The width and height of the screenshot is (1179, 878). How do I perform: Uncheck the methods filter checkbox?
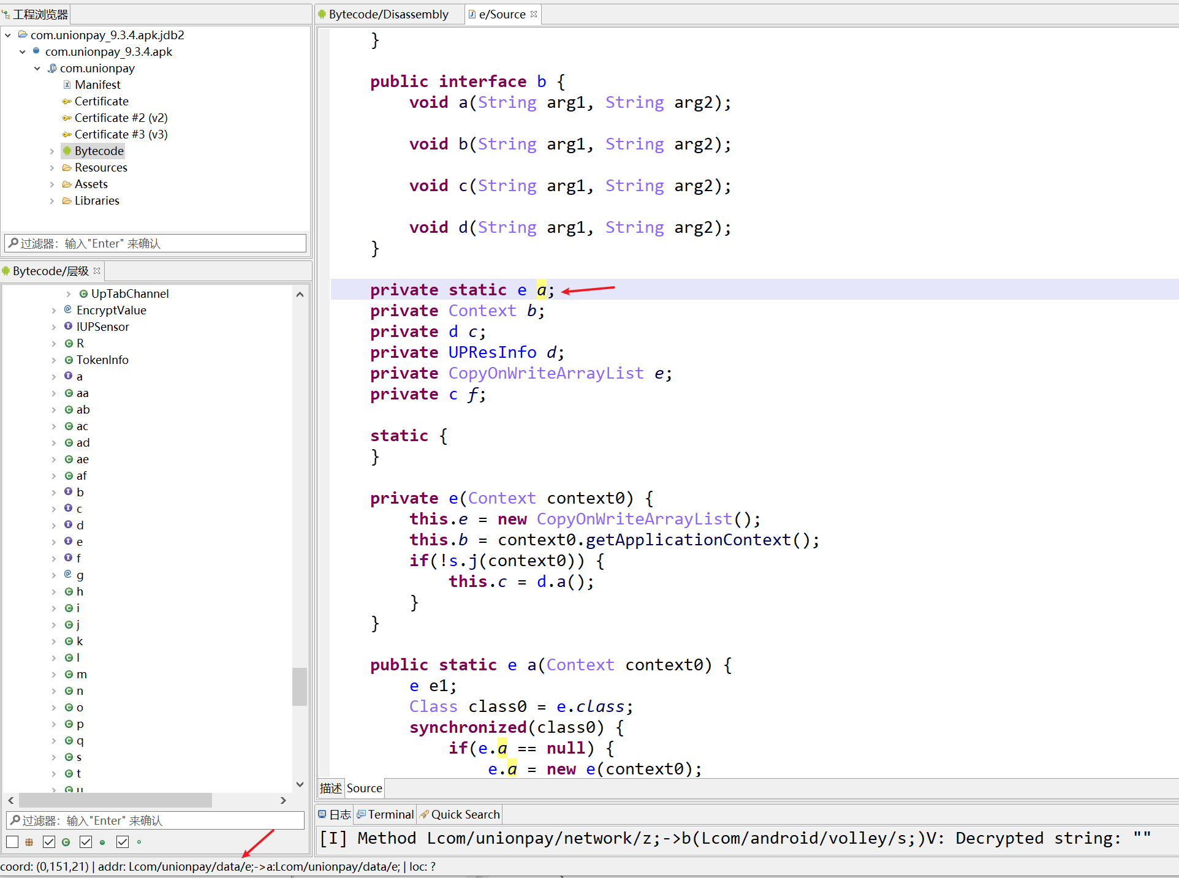[86, 842]
